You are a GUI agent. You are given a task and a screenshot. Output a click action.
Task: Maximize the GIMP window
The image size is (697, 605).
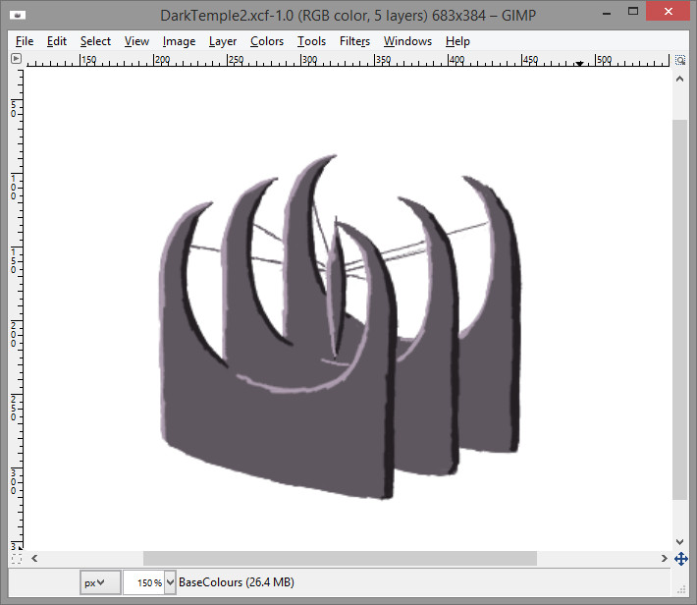pos(633,12)
